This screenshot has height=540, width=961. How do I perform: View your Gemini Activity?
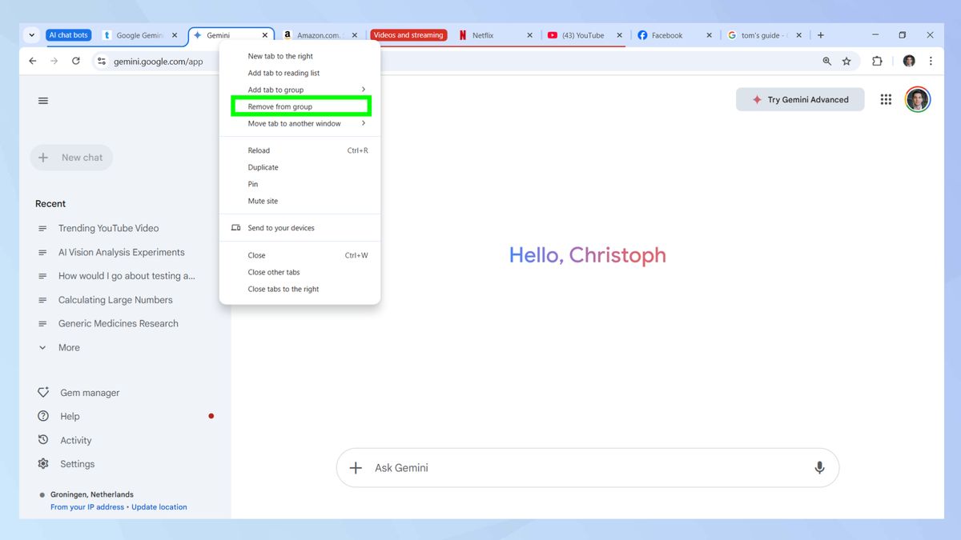(76, 439)
